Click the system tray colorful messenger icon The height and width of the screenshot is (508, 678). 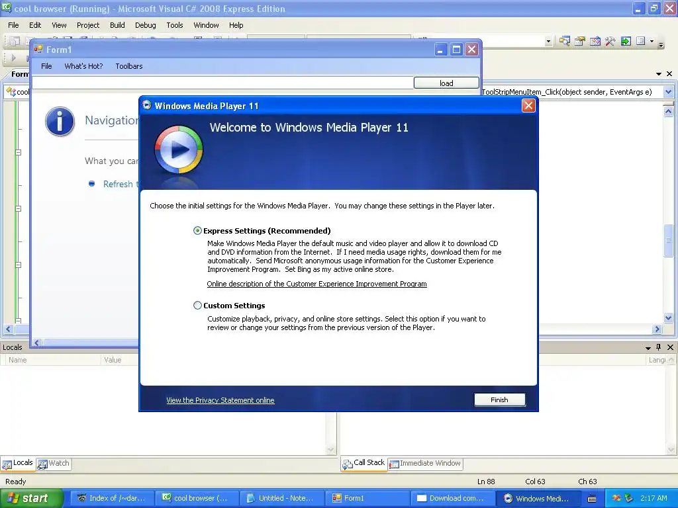coord(616,498)
